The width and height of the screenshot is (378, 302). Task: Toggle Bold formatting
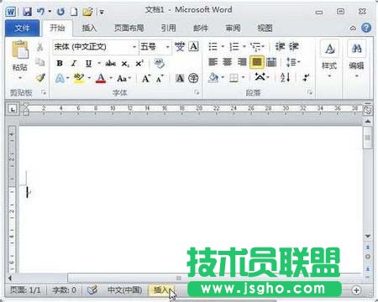tap(60, 64)
